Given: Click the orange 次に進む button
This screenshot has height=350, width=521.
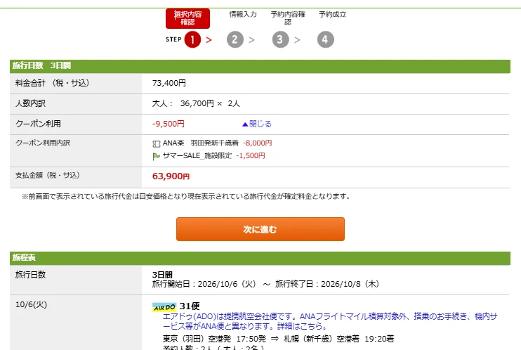Looking at the screenshot, I should tap(260, 229).
